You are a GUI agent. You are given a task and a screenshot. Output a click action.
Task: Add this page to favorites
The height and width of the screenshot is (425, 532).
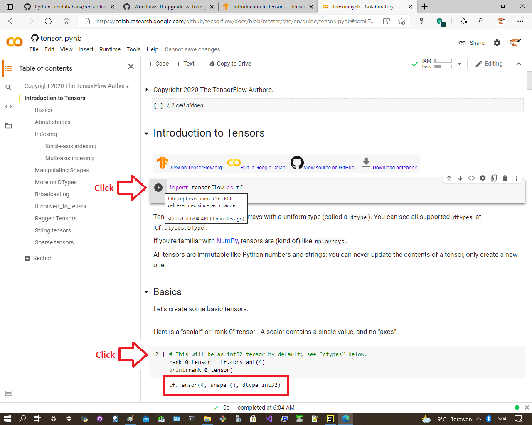coord(401,21)
